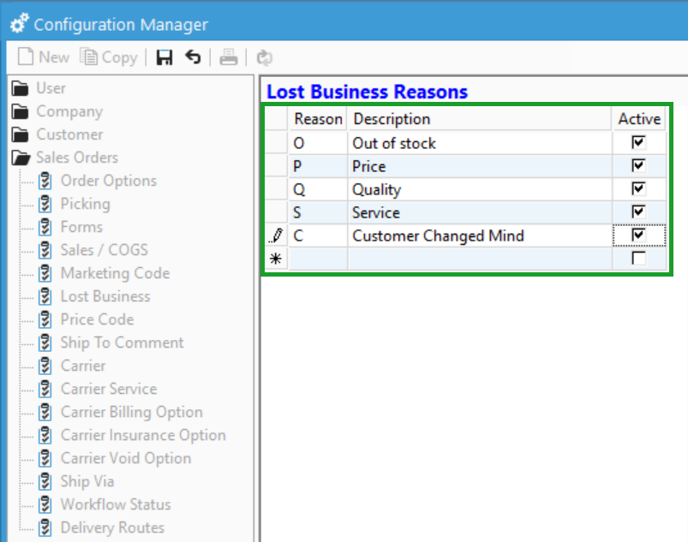Uncheck Active for the Price reason

point(637,165)
